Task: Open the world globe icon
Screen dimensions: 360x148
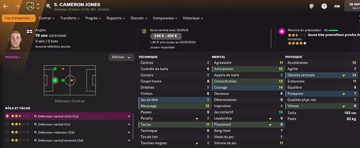Action: click(311, 7)
